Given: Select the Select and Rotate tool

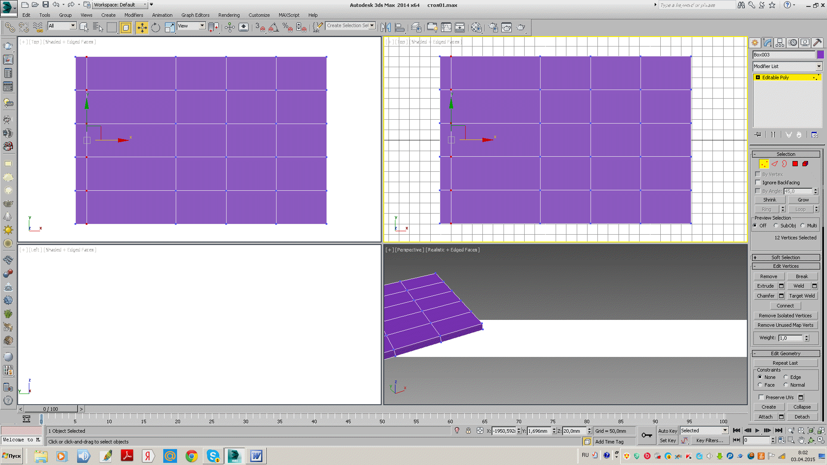Looking at the screenshot, I should tap(155, 28).
